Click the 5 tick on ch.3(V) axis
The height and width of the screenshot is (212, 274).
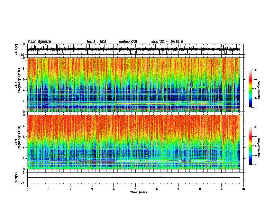point(24,173)
